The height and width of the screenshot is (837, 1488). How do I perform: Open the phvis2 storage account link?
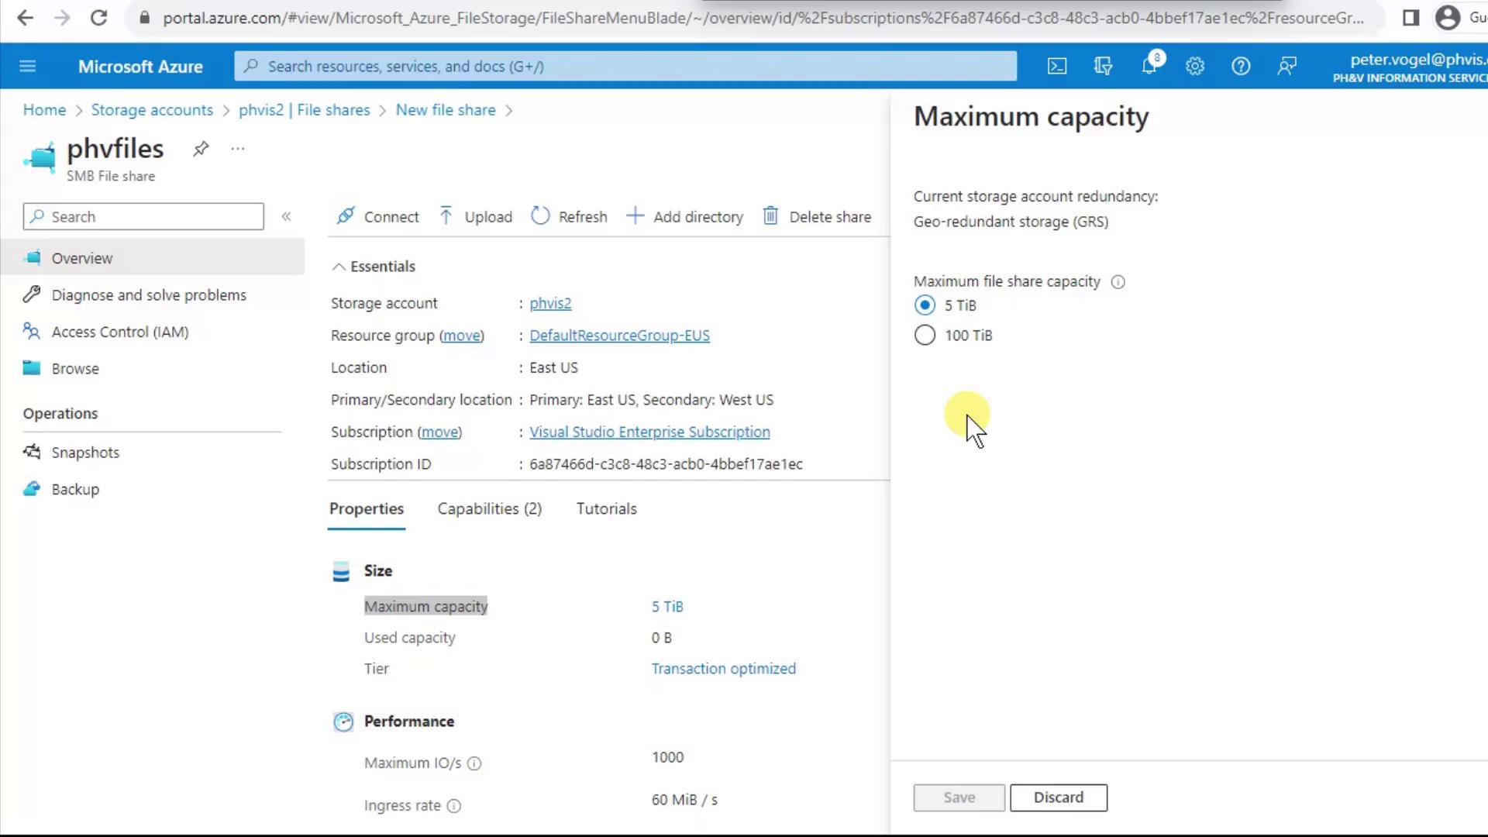[x=550, y=304]
